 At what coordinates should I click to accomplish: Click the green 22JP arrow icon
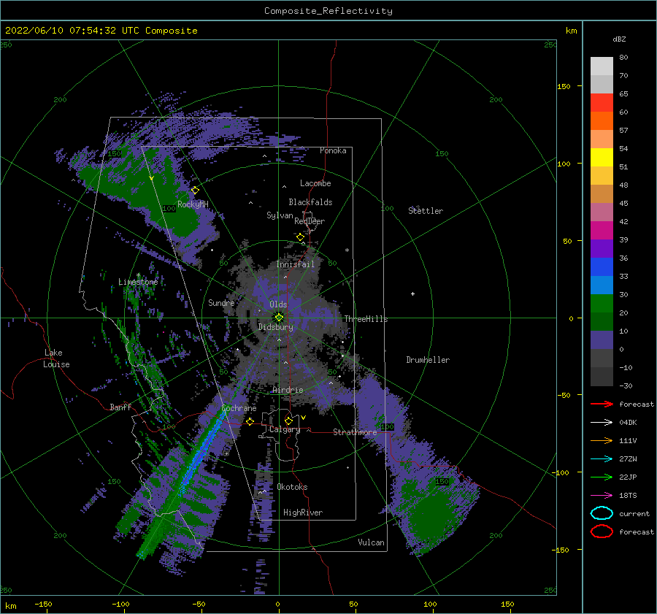(x=602, y=477)
